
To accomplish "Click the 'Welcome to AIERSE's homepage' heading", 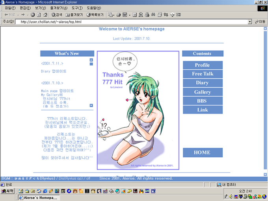I will 132,29.
